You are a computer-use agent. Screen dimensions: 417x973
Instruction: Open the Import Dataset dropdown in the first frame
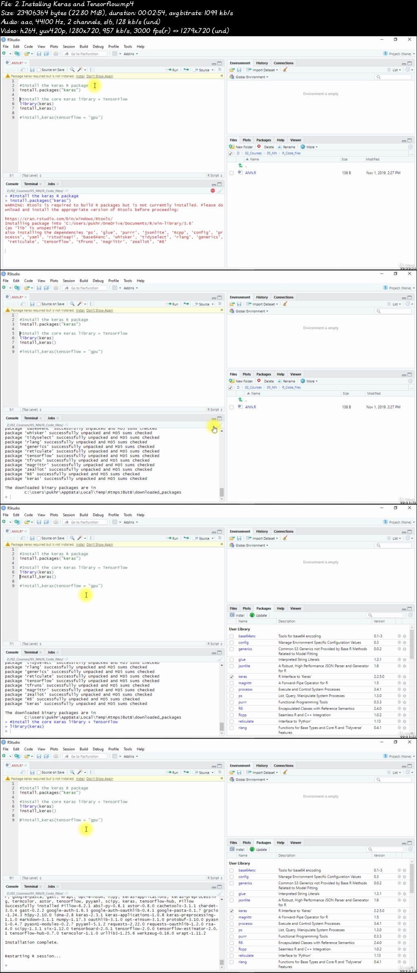coord(262,70)
